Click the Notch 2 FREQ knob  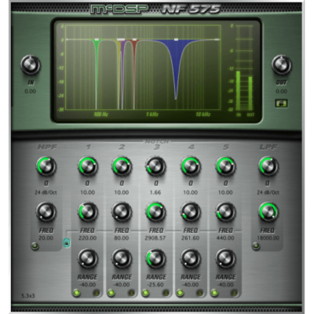pos(122,212)
